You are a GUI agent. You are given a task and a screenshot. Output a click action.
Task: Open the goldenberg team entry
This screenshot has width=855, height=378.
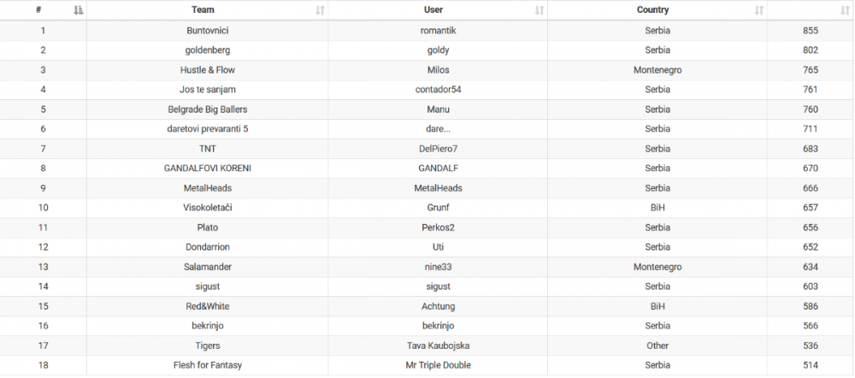207,50
